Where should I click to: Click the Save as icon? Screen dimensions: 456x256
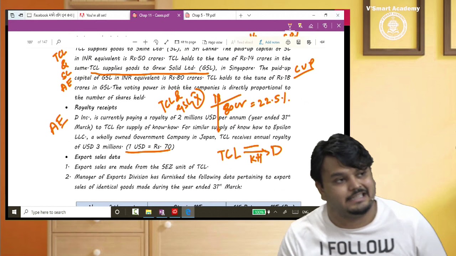tap(309, 42)
